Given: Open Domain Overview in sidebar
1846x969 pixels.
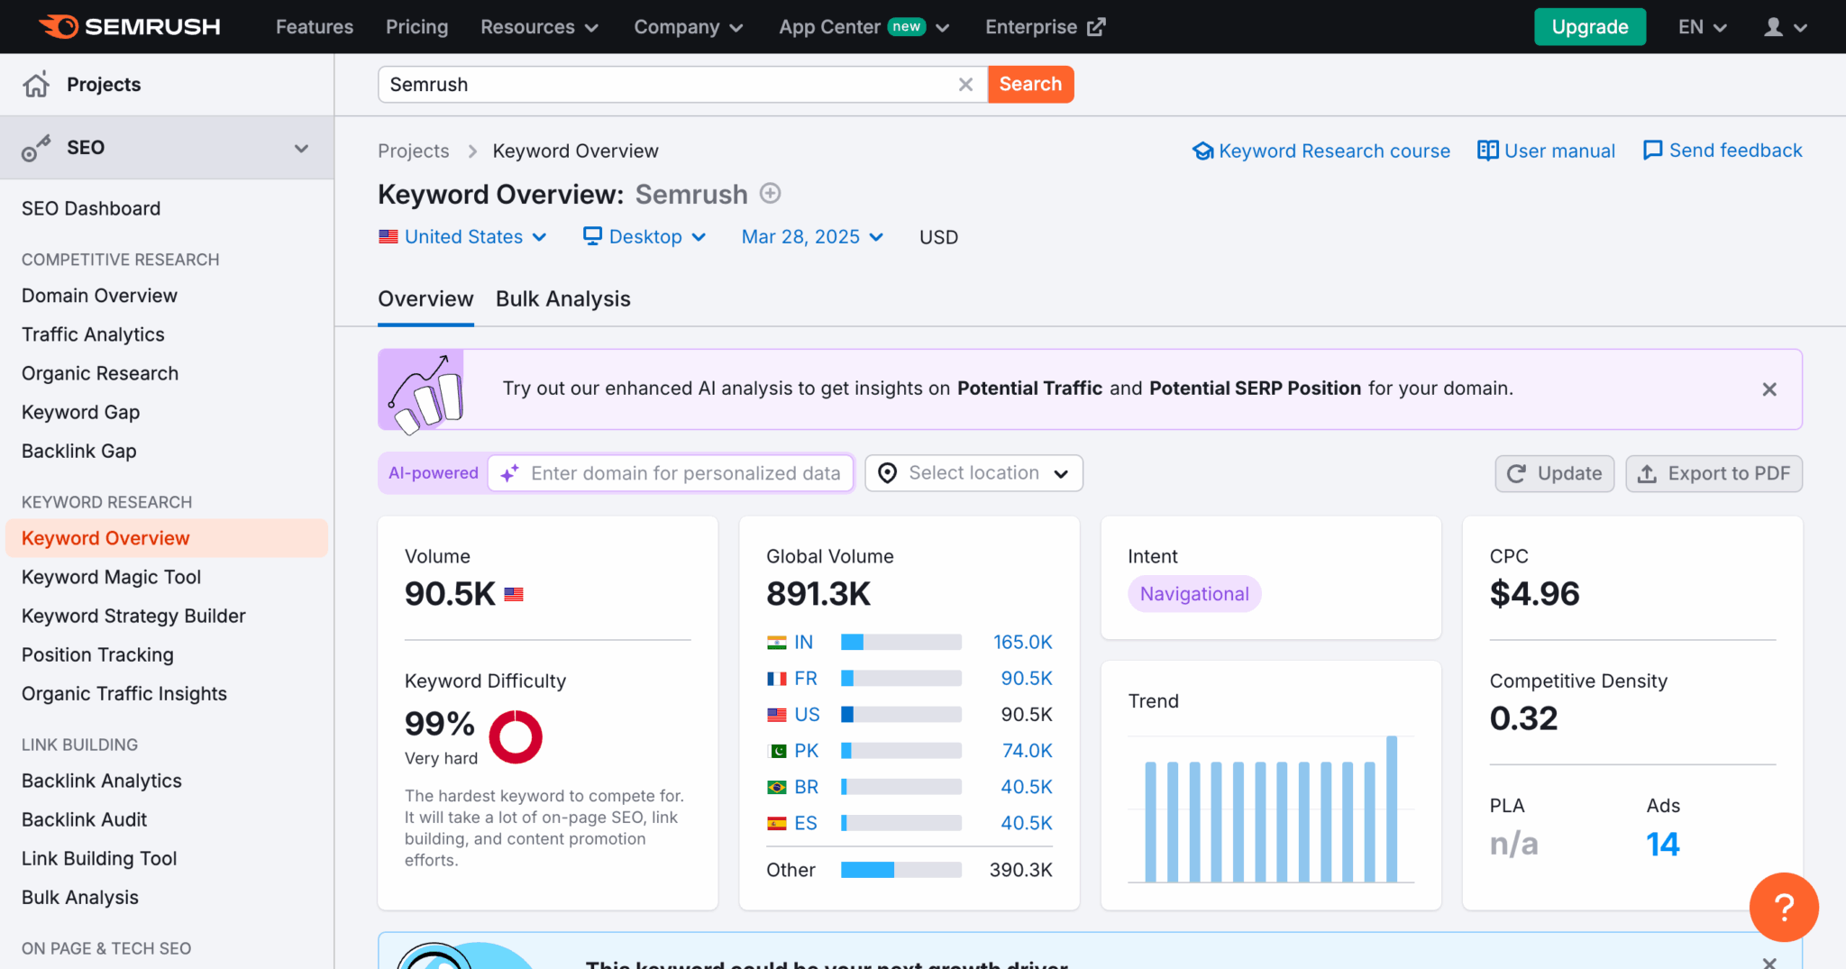Looking at the screenshot, I should coord(99,296).
